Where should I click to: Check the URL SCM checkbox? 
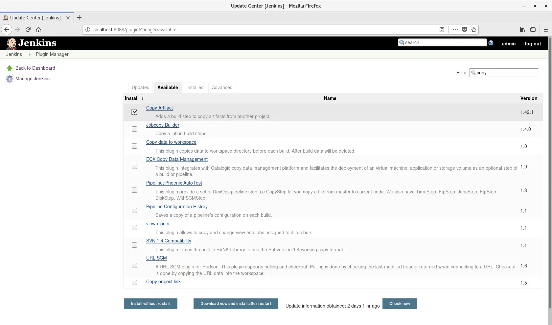(134, 265)
